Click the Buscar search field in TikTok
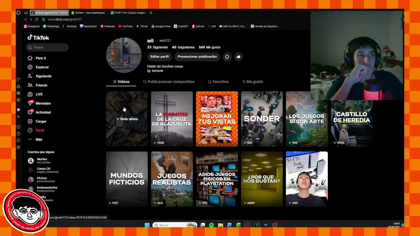The image size is (420, 236). (x=47, y=47)
